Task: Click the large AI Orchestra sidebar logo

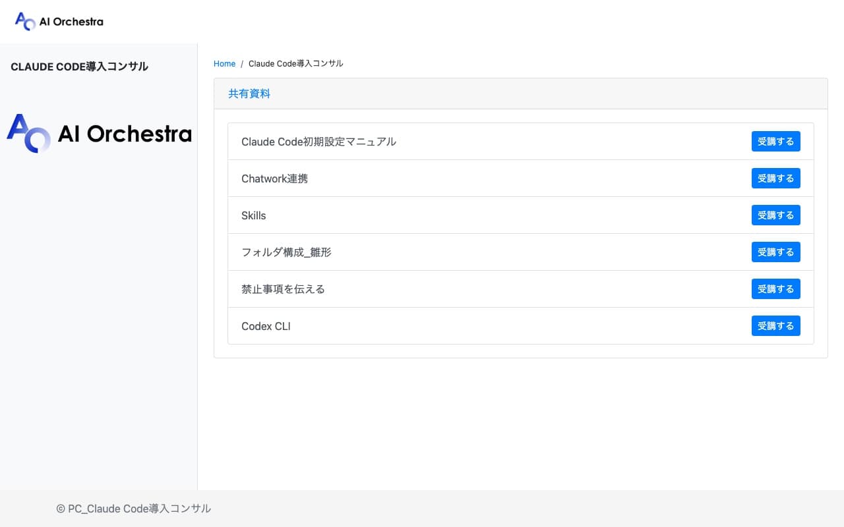Action: coord(99,134)
